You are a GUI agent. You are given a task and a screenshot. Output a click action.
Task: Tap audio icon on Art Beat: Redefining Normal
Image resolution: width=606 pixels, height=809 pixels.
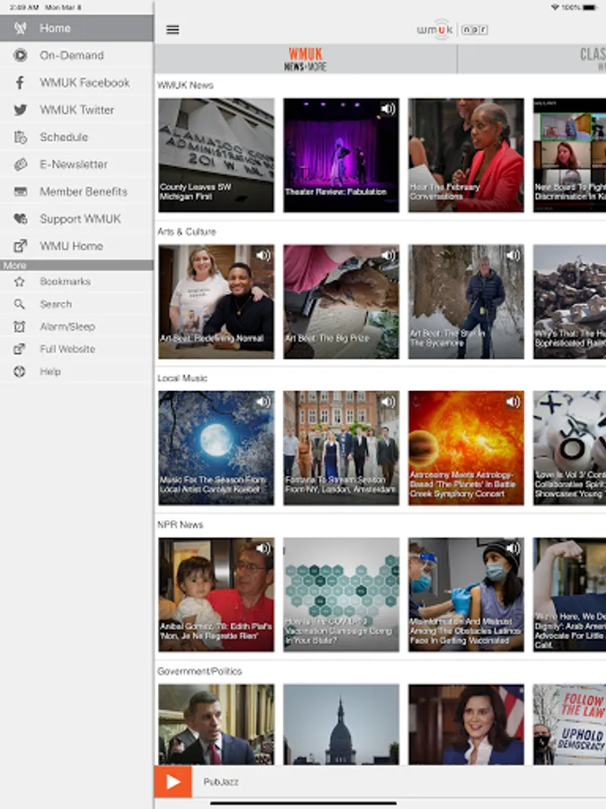click(x=263, y=255)
